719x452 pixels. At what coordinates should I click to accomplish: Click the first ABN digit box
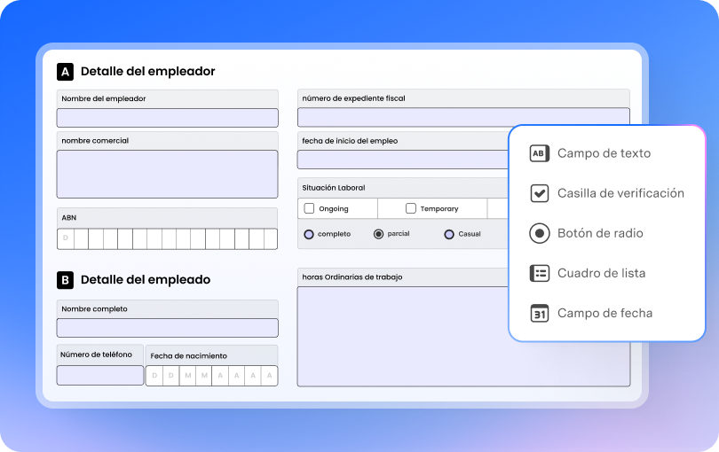pyautogui.click(x=66, y=238)
